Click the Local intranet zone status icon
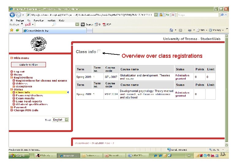This screenshot has width=239, height=165. (x=169, y=149)
